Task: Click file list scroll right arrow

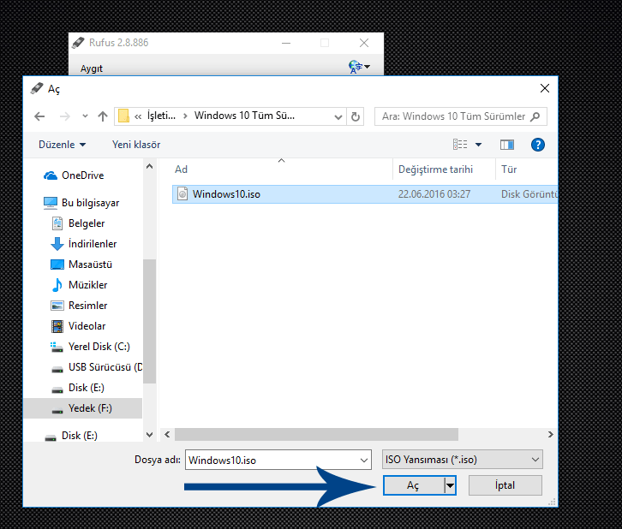Action: coord(551,435)
